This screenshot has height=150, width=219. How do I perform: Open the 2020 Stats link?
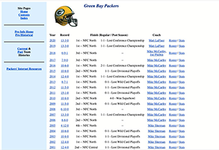pos(182,40)
